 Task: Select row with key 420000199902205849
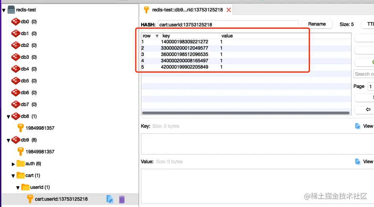coord(246,67)
